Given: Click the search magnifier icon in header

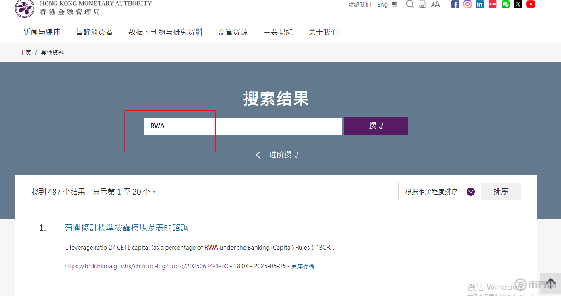Looking at the screenshot, I should (x=410, y=5).
